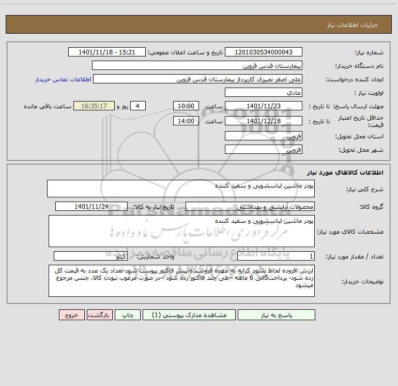Click the label ایجاد کننده درخواست
398x386 pixels.
point(355,79)
